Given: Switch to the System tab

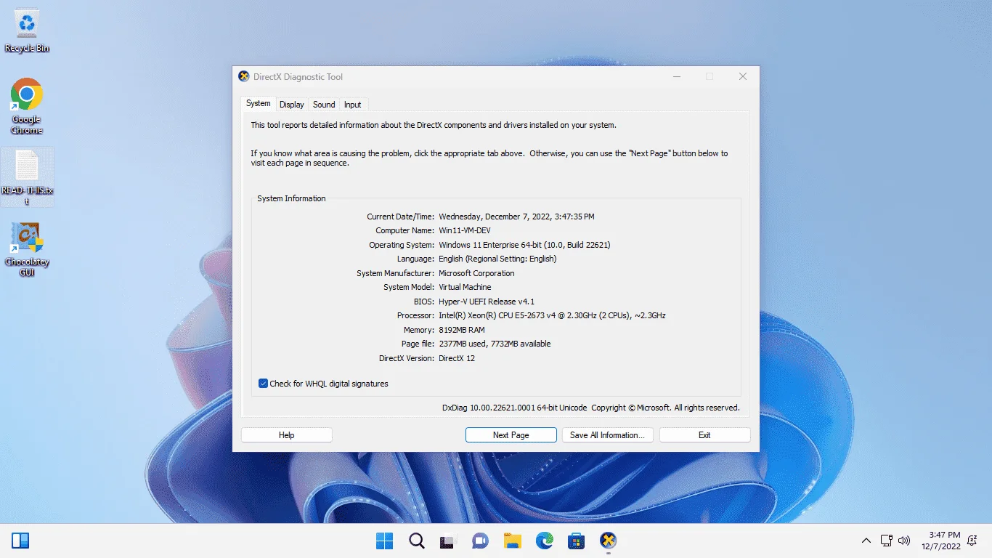Looking at the screenshot, I should pyautogui.click(x=258, y=103).
